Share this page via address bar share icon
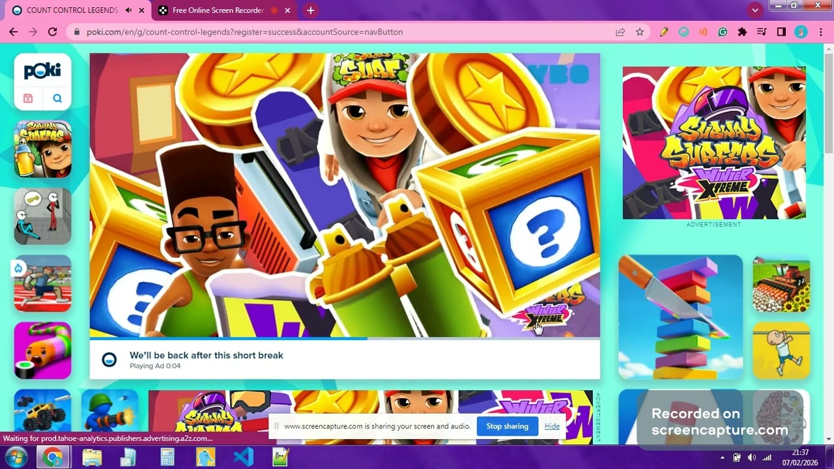The height and width of the screenshot is (469, 834). (x=620, y=31)
